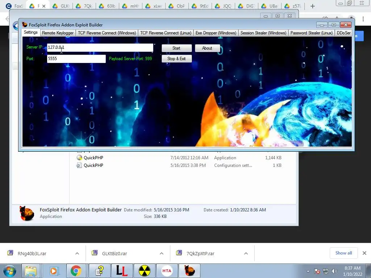Switch to the ObP browser tab
The width and height of the screenshot is (371, 278).
(177, 6)
